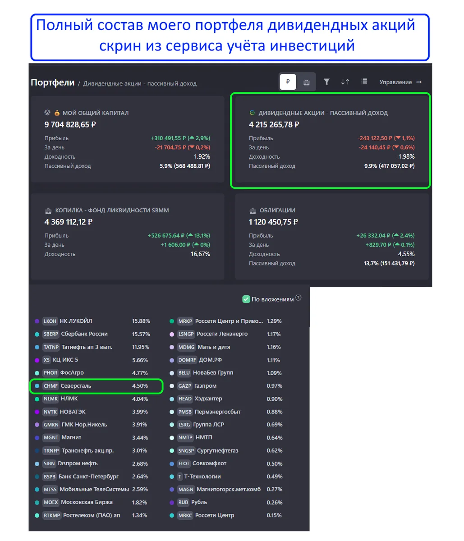This screenshot has height=541, width=464.
Task: Click LSRG Группа ЛСР row
Action: [226, 424]
